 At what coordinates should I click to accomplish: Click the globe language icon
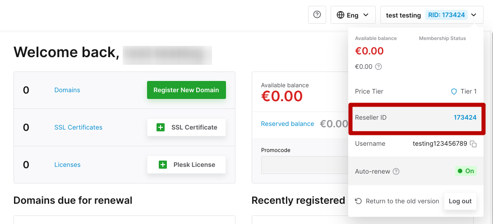pos(341,15)
